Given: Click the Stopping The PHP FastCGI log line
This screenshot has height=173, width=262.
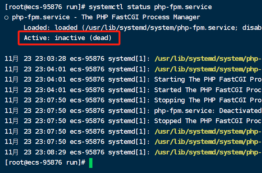Looking at the screenshot, I should click(x=208, y=100).
